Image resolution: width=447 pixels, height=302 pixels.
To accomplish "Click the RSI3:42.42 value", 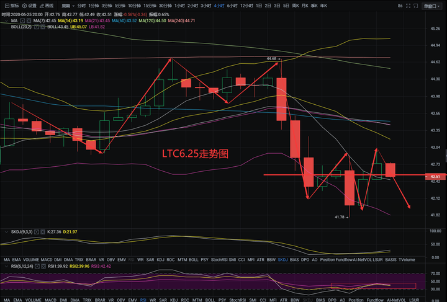I will coord(101,267).
